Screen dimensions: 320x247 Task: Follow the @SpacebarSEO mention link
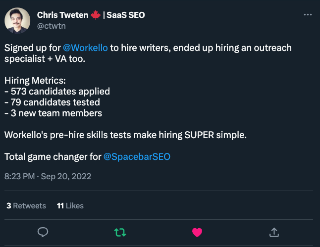[x=137, y=157]
